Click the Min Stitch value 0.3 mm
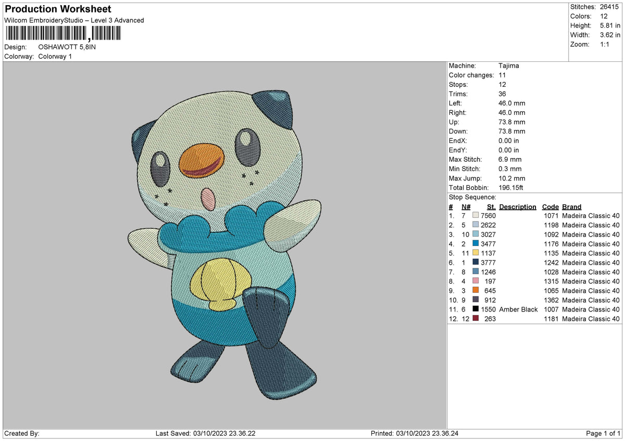Viewport: 625px width, 441px height. coord(510,168)
